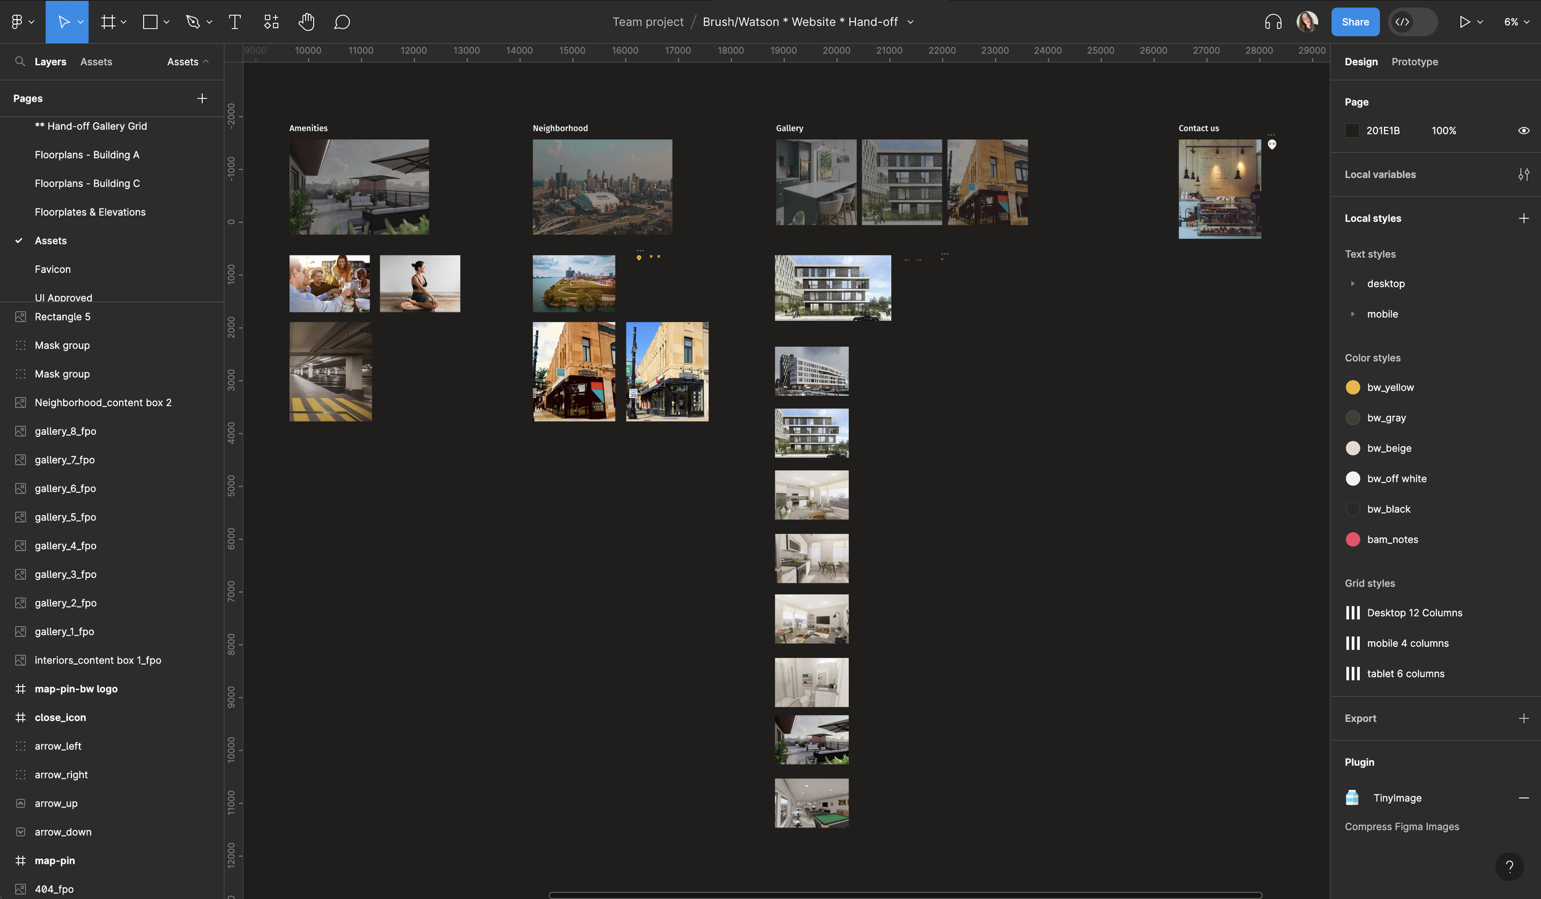Open Local variables settings icon
Screen dimensions: 1541x899
[1523, 174]
